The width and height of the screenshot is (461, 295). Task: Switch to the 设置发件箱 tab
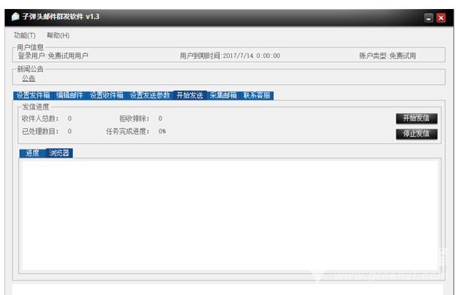(32, 95)
